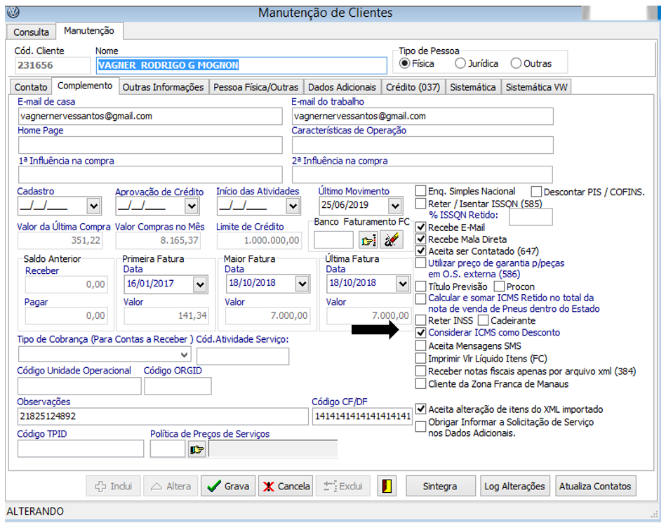Open Log Alterações

[x=514, y=486]
